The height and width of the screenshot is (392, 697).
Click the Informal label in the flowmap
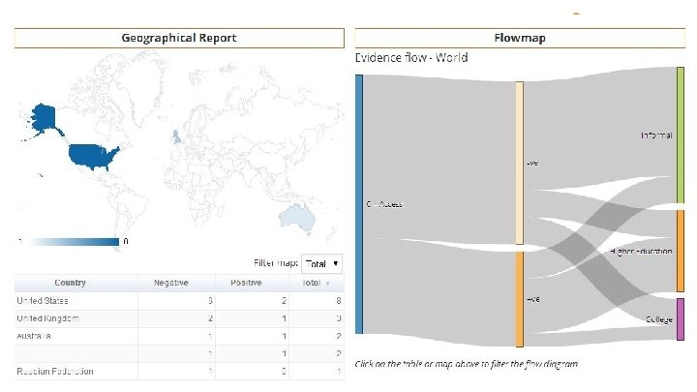tap(656, 136)
